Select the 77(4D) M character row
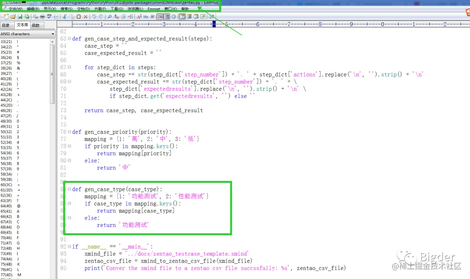Image resolution: width=470 pixels, height=279 pixels. [x=26, y=275]
